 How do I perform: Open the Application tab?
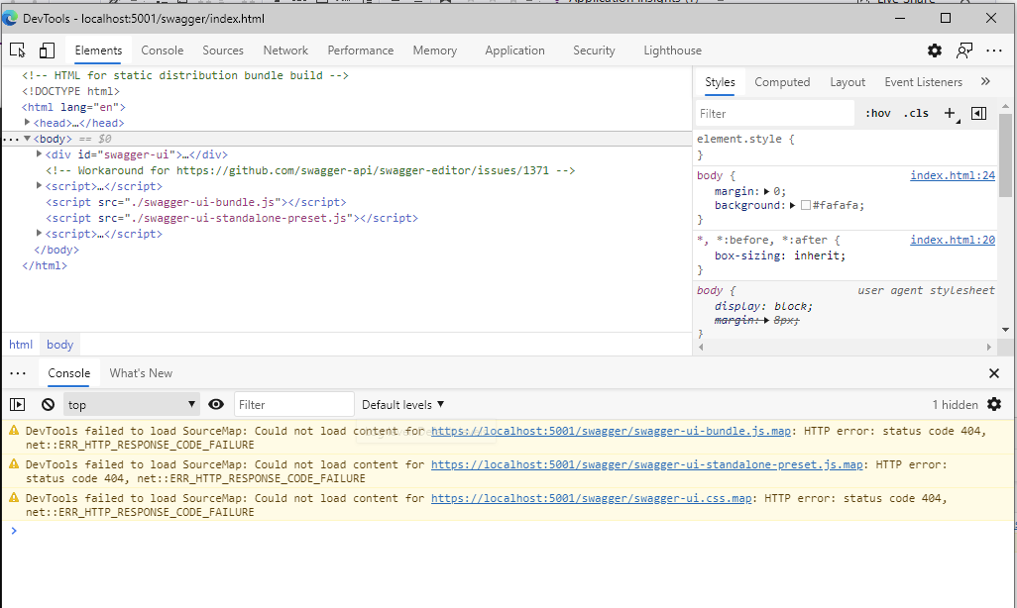pyautogui.click(x=514, y=51)
